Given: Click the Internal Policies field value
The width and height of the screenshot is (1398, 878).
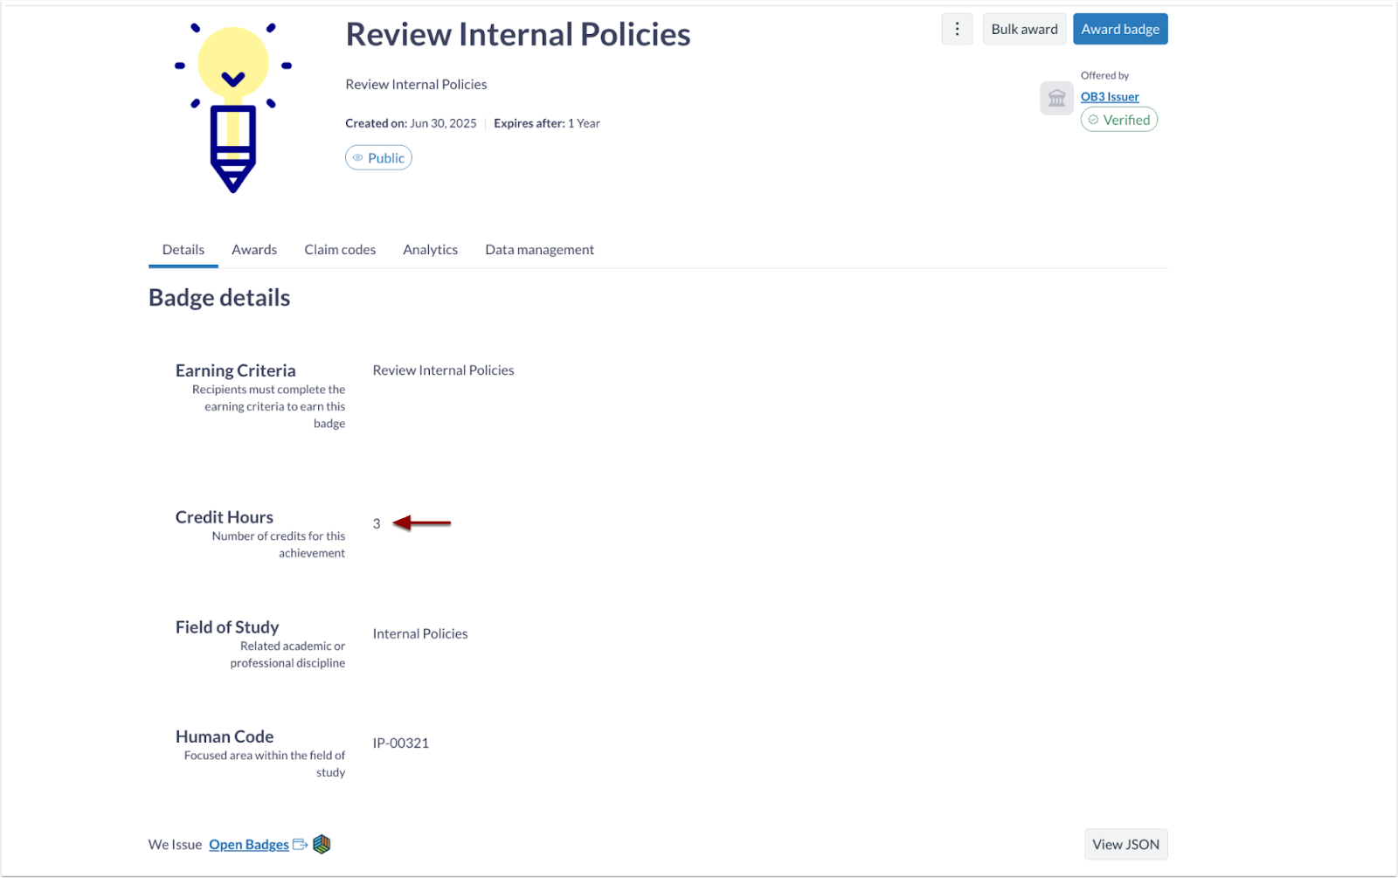Looking at the screenshot, I should tap(420, 634).
